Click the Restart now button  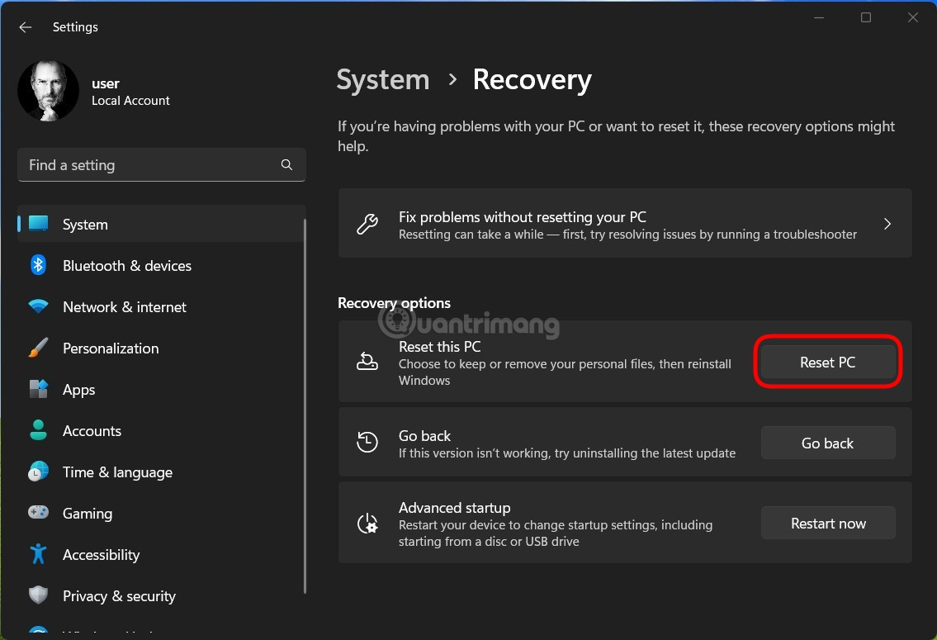(827, 523)
